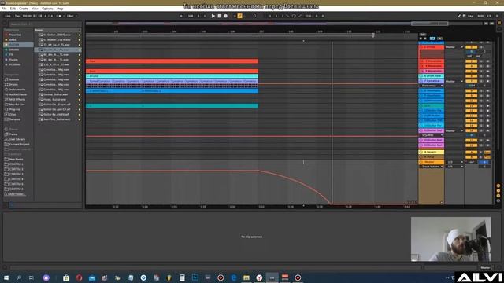Viewport: 504px width, 283px height.
Task: Open the File menu
Action: [x=4, y=9]
